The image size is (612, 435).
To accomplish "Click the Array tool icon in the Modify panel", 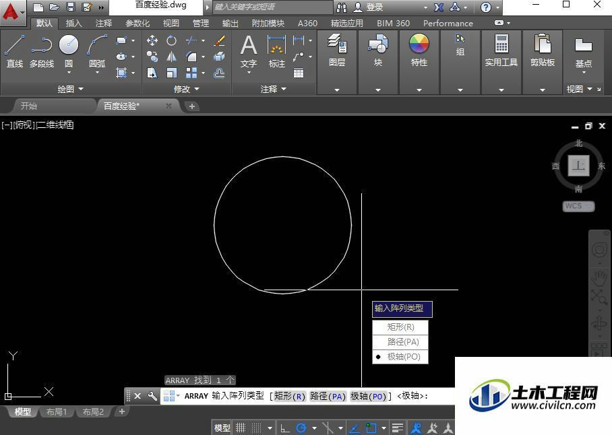I will pos(191,73).
